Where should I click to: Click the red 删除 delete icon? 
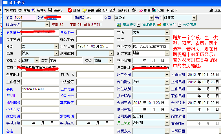tap(70, 10)
